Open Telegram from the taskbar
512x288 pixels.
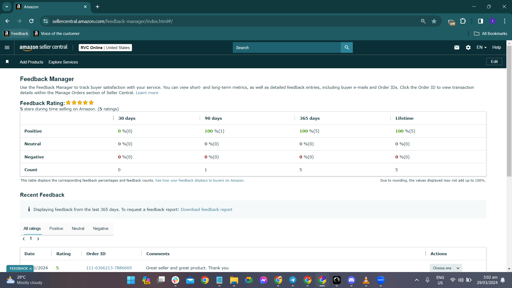[293, 280]
